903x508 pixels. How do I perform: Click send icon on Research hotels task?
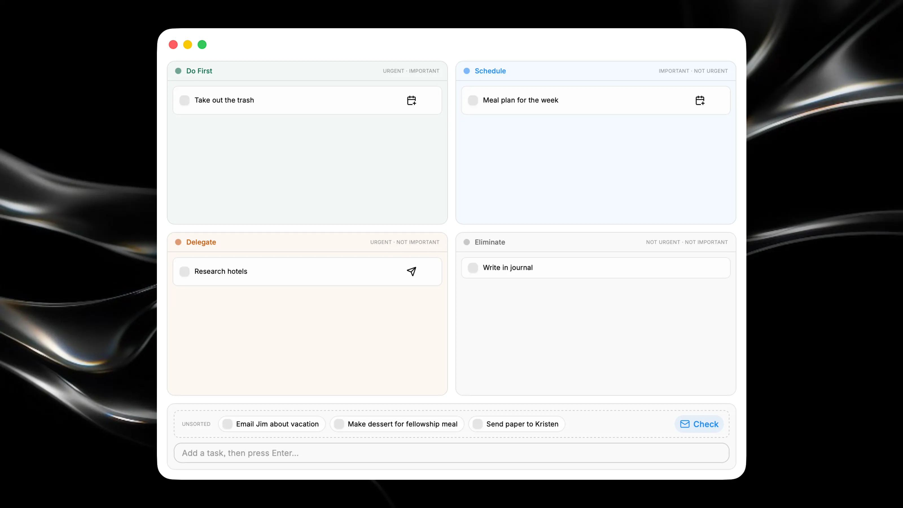pos(411,271)
